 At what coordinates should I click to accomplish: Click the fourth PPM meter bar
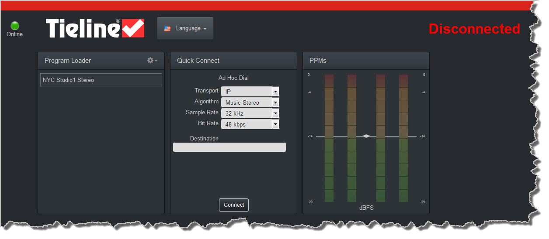[x=403, y=138]
